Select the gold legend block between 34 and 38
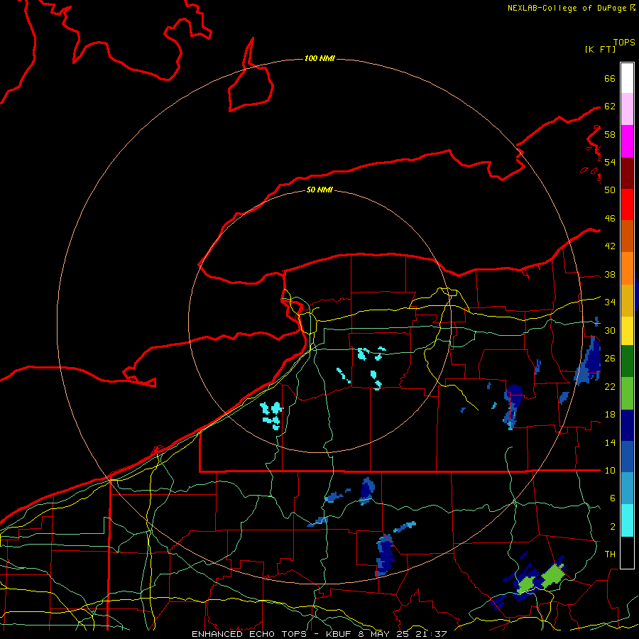The width and height of the screenshot is (639, 639). click(627, 300)
